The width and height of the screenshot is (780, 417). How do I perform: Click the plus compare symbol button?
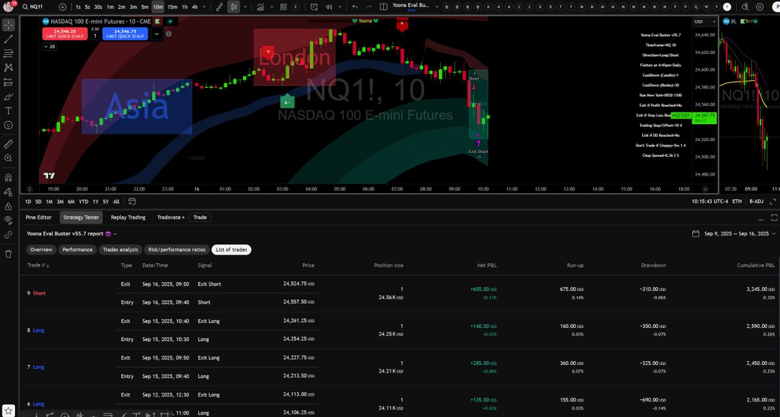point(62,7)
